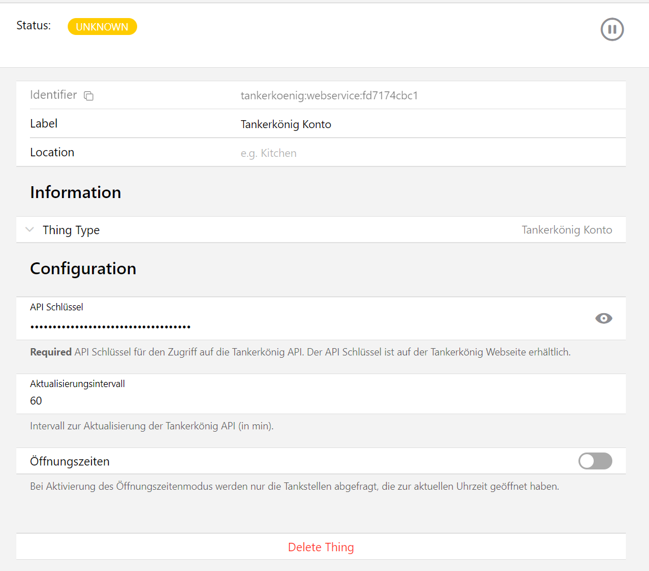The width and height of the screenshot is (649, 571).
Task: Click the Information section heading
Action: [76, 192]
